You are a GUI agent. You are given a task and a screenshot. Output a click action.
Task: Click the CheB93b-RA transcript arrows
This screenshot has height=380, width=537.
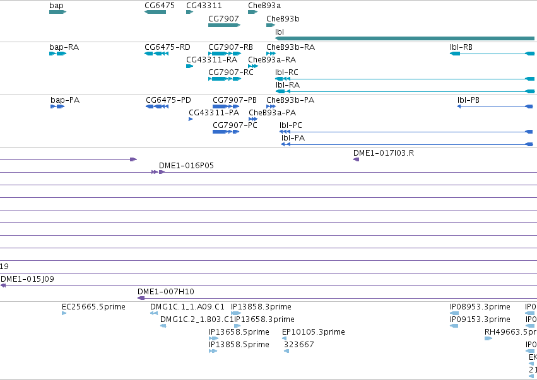[271, 54]
